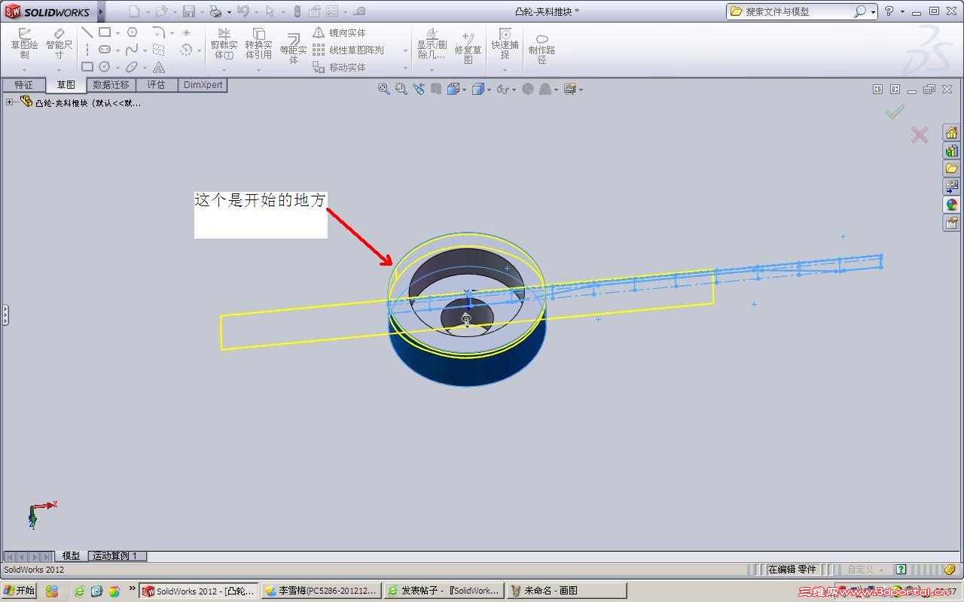Open the View Orientation dropdown

coord(465,90)
